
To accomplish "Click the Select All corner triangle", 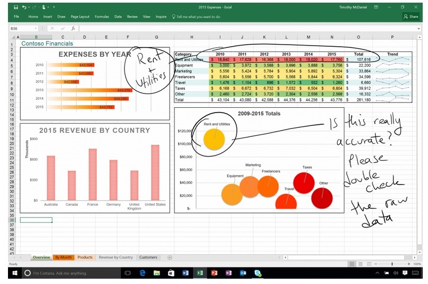I will (x=13, y=37).
